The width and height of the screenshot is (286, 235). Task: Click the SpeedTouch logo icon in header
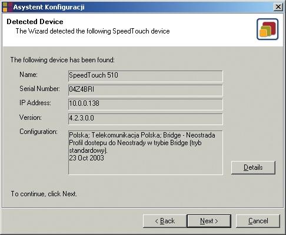268,29
